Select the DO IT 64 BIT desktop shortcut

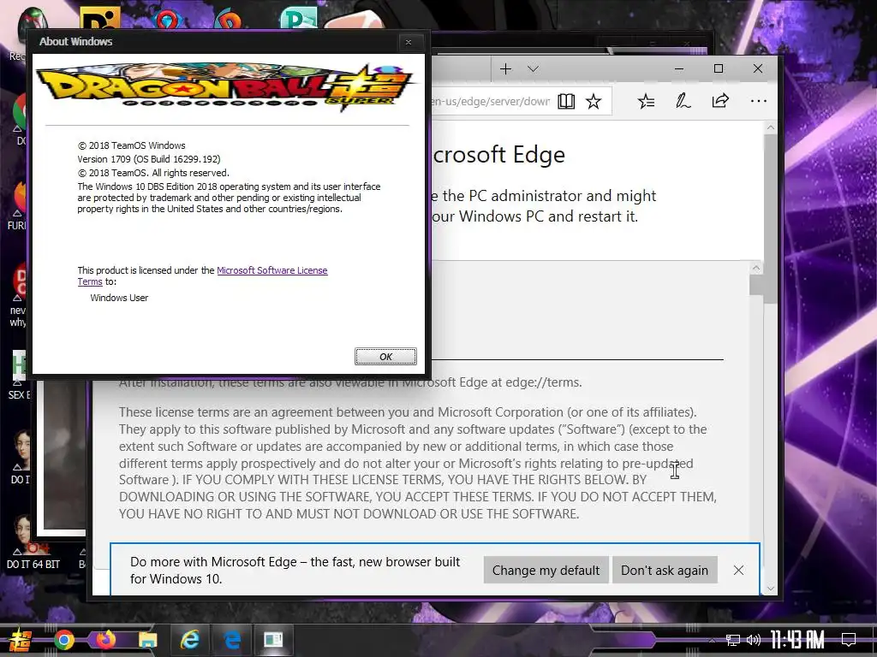pos(33,541)
